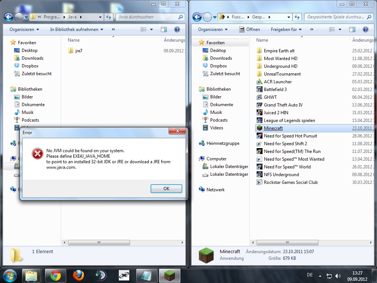Open the Help icon in Java window

tap(177, 29)
